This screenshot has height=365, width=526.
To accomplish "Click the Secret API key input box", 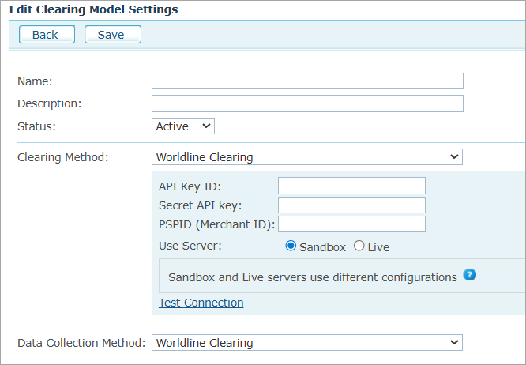I will pyautogui.click(x=351, y=205).
